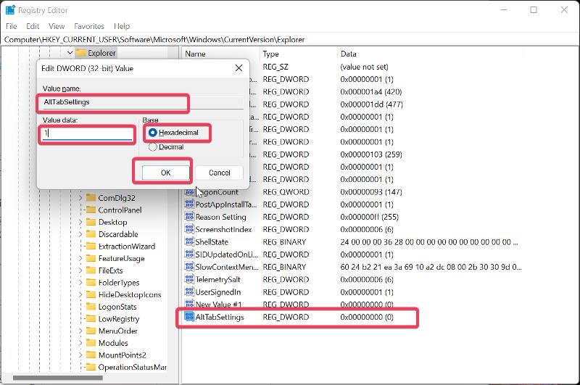Click the ExtractionWizard folder icon
This screenshot has height=385, width=580.
(91, 246)
